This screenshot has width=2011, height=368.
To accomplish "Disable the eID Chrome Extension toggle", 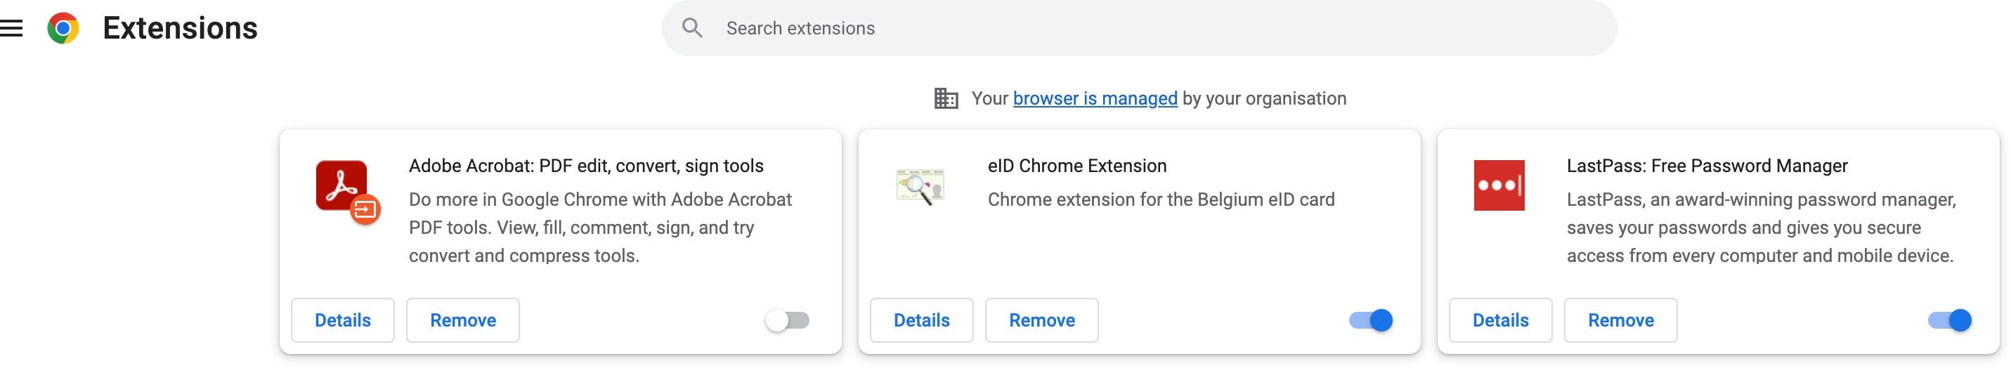I will 1371,320.
